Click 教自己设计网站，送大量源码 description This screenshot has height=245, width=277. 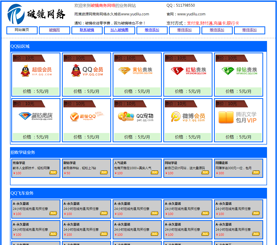pyautogui.click(x=185, y=168)
